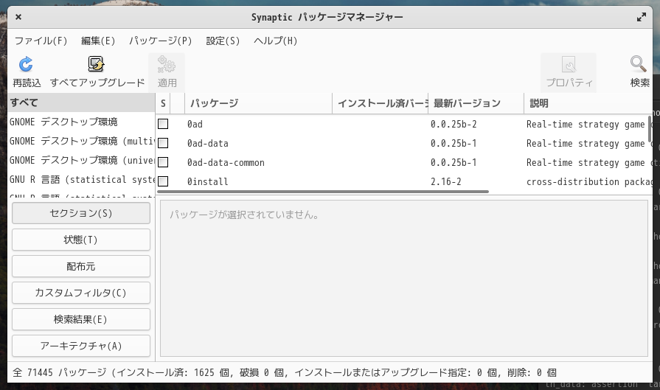
Task: Open the 設定(S) menu
Action: tap(223, 41)
